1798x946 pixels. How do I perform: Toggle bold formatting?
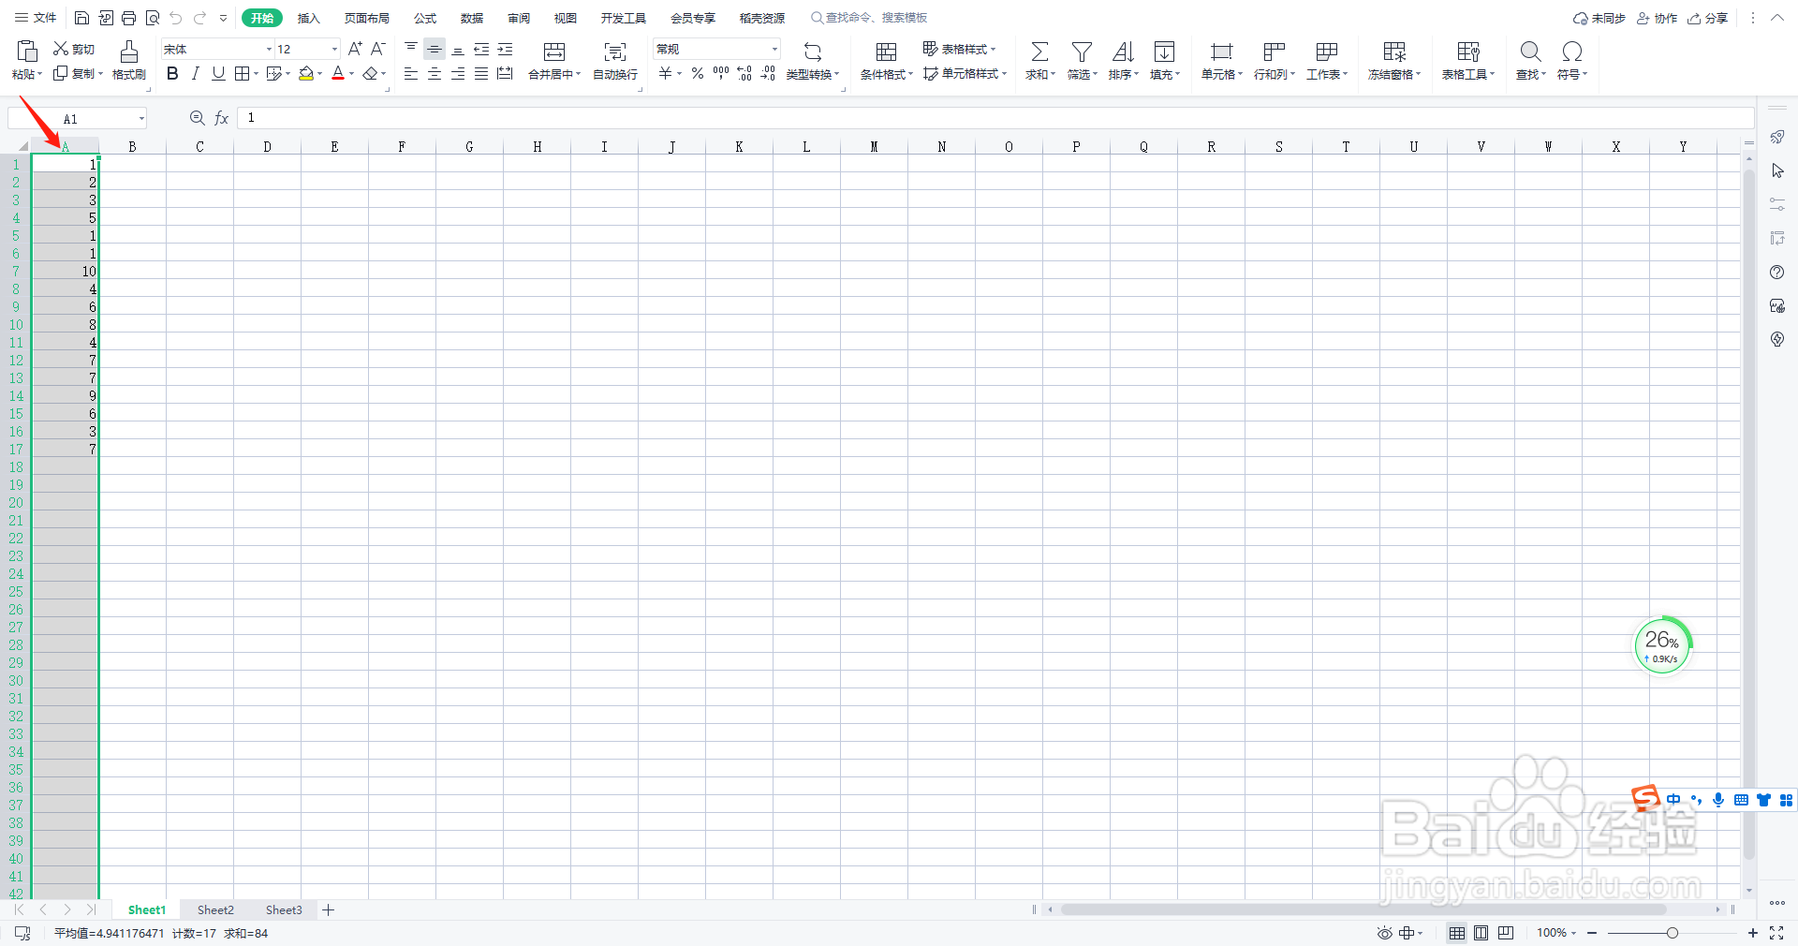(x=172, y=73)
